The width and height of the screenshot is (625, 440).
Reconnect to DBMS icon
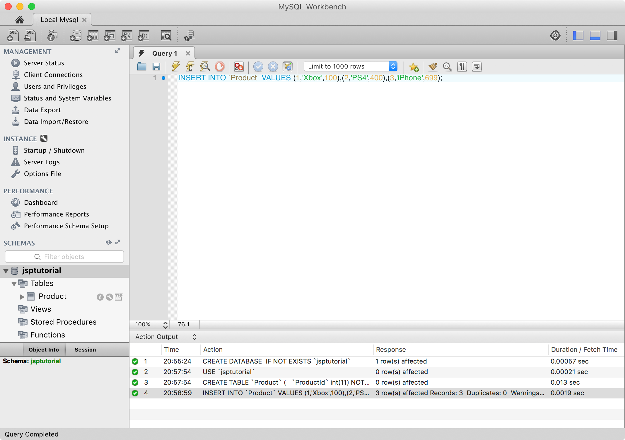point(189,35)
